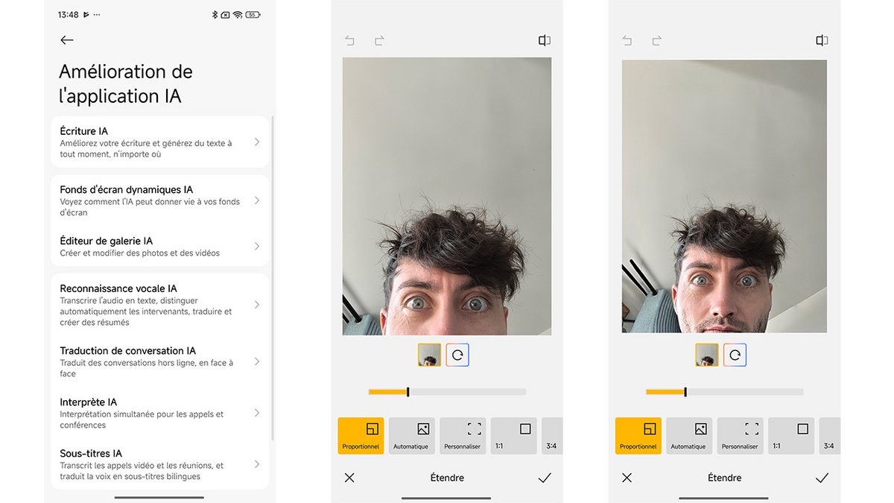Select the original photo thumbnail in the right editor

pos(707,355)
